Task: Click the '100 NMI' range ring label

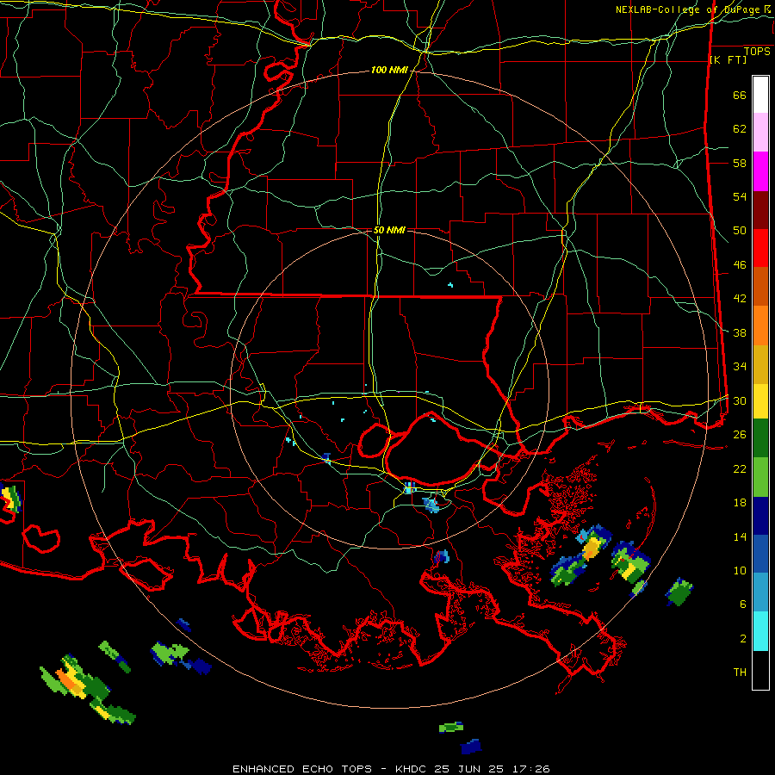Action: point(389,71)
